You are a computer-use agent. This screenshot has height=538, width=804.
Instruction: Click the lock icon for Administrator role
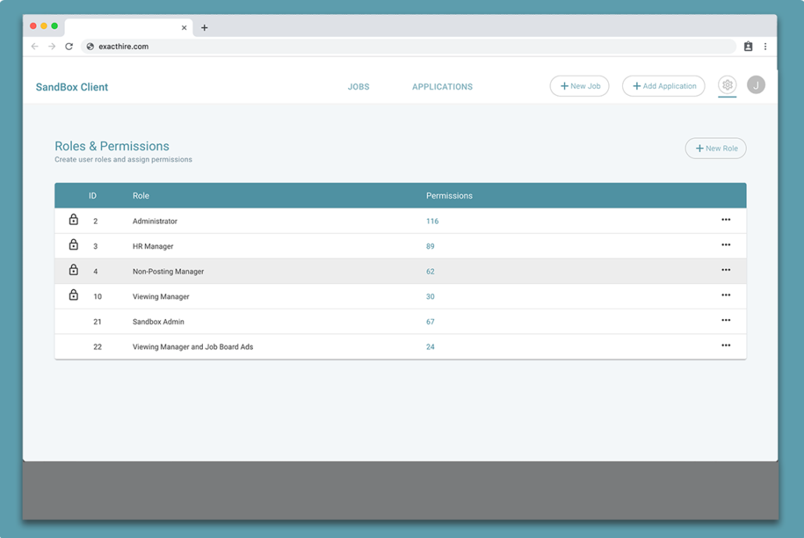click(73, 221)
